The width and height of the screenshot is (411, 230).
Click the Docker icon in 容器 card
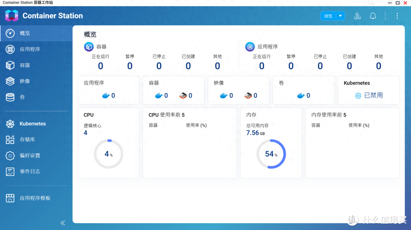click(x=159, y=95)
